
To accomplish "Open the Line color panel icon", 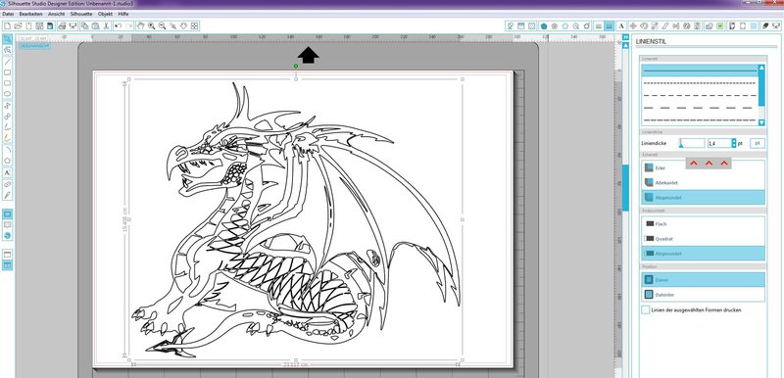I will point(599,25).
